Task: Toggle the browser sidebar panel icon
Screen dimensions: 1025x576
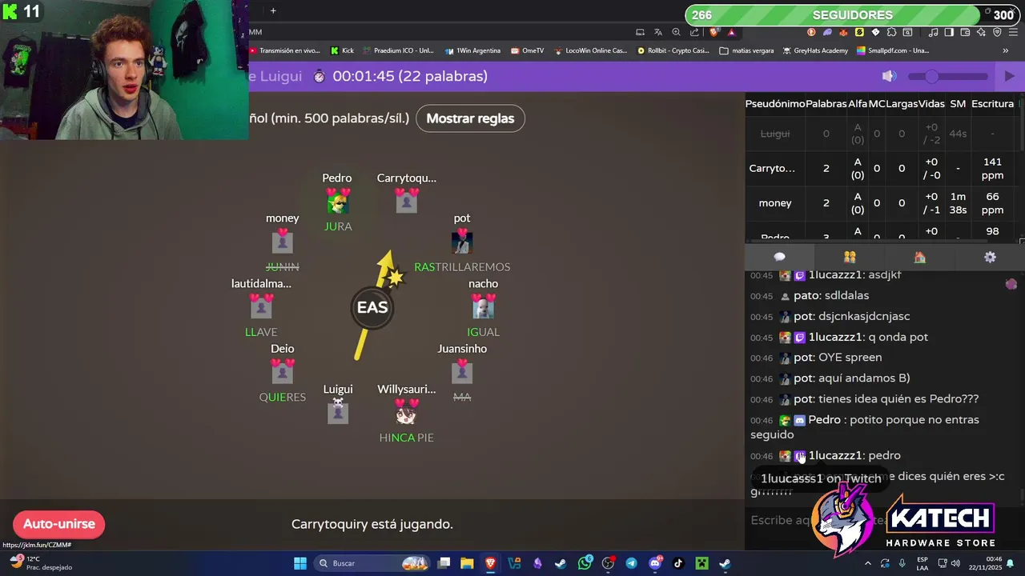Action: pyautogui.click(x=949, y=32)
